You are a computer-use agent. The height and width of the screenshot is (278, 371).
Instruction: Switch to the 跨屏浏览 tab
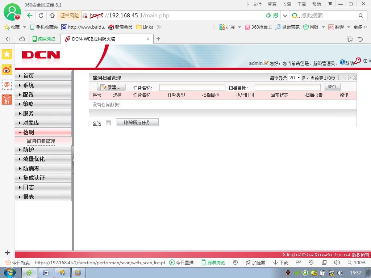pos(44,39)
